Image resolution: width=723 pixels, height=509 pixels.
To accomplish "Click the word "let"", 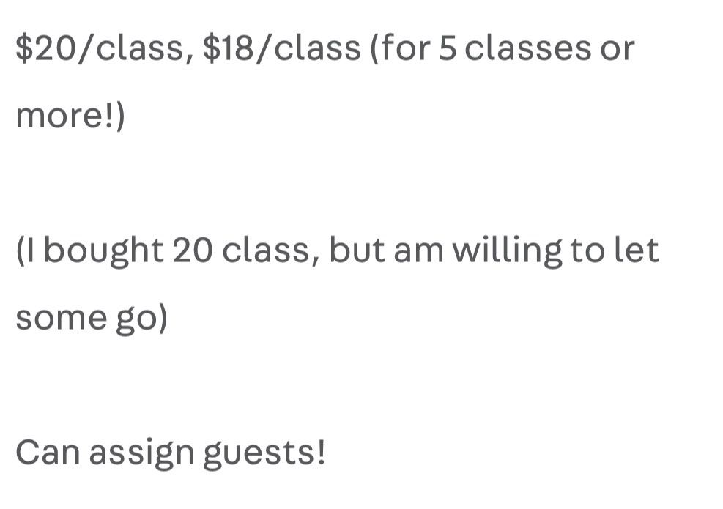I will (x=639, y=250).
